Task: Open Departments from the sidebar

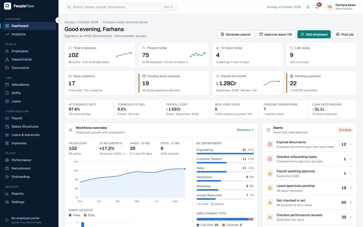Action: point(29,60)
